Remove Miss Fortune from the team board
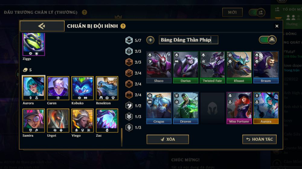 point(239,108)
